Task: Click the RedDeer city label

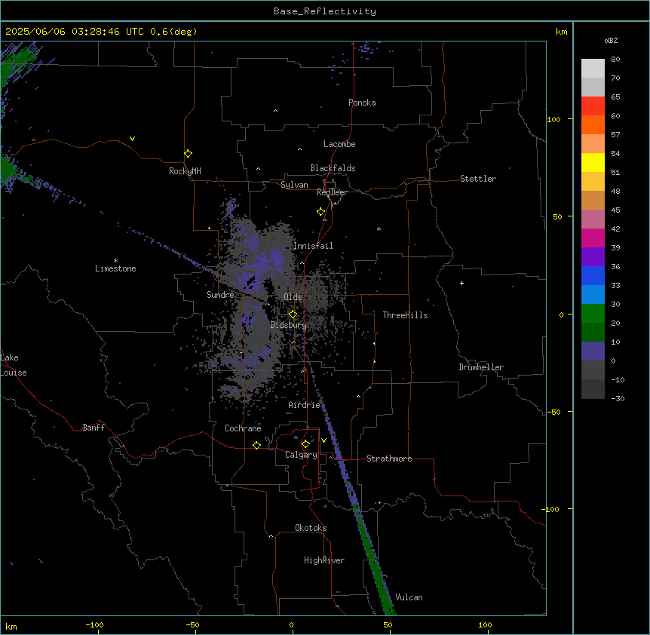Action: (332, 192)
